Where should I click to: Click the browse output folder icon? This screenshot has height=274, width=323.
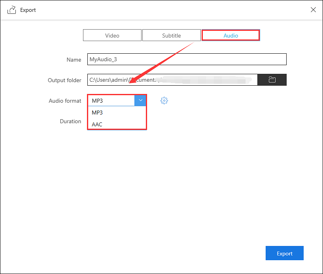tap(272, 80)
